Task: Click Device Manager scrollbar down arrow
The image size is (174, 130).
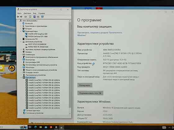Action: (70, 114)
